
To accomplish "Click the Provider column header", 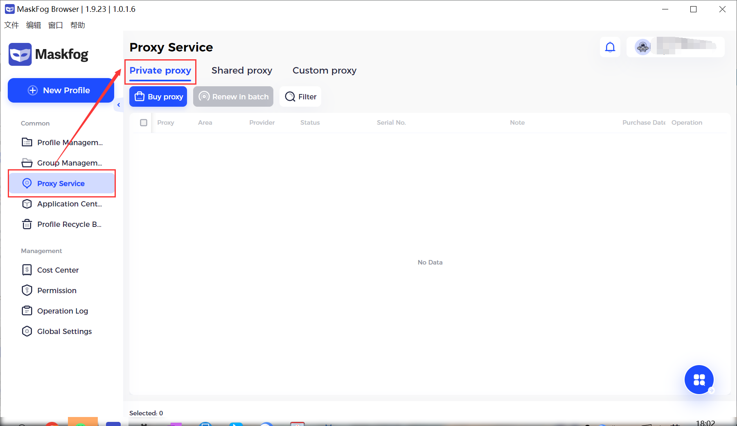I will tap(262, 123).
